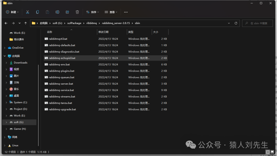Expand the 网络 tree node
Screen dimensions: 277x156
tap(5, 137)
